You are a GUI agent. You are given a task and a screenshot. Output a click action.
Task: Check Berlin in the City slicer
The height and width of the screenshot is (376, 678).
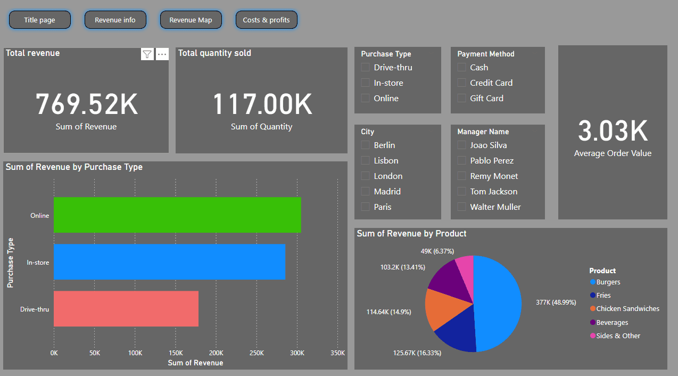click(365, 145)
